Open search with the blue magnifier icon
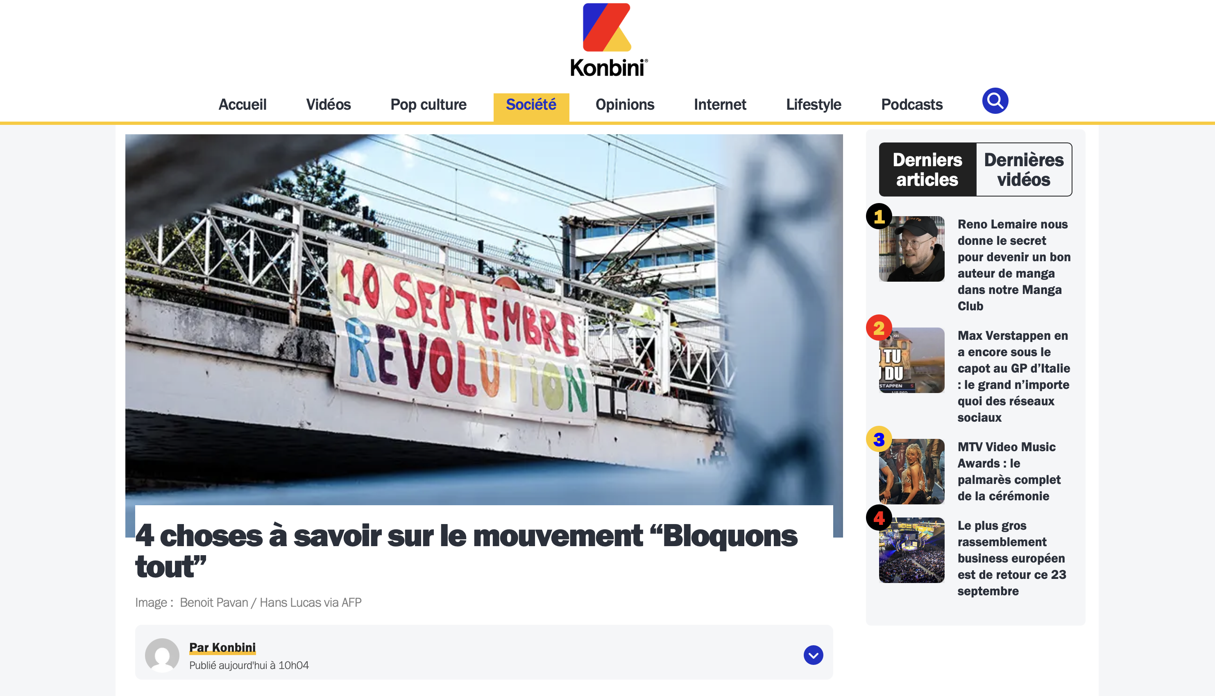 995,101
